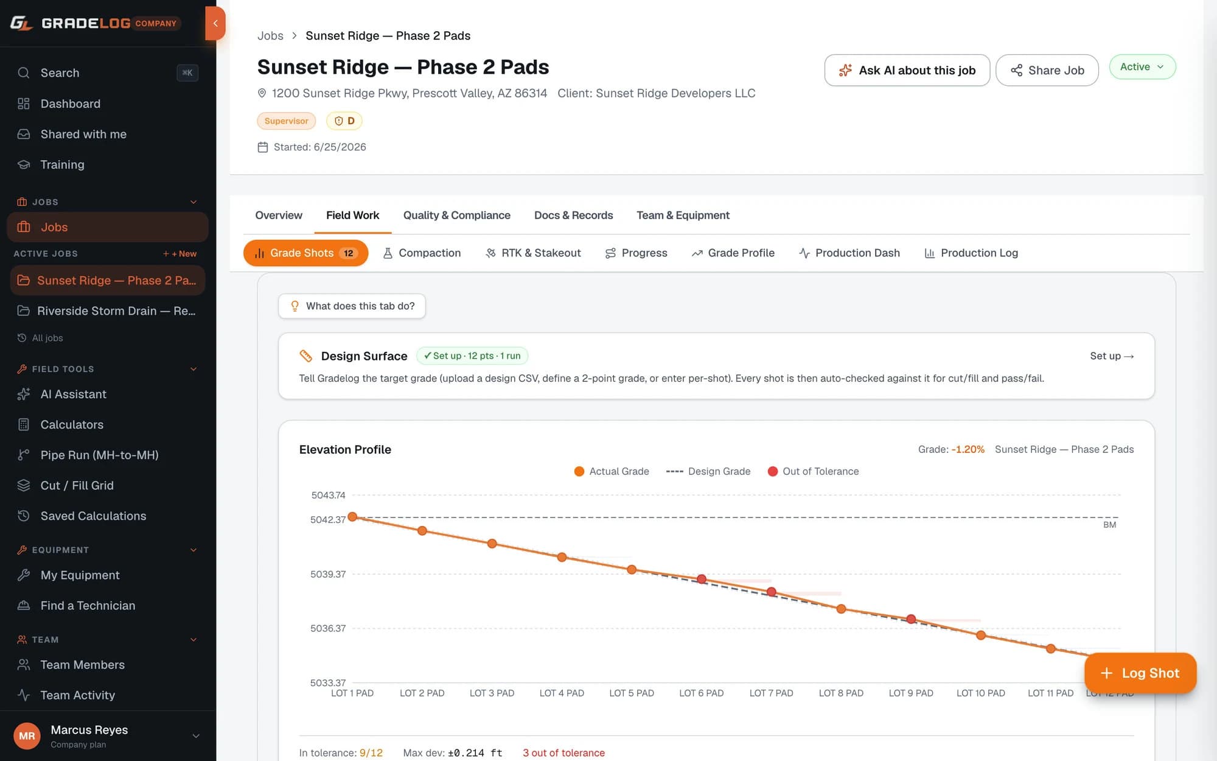Open the Active status dropdown

tap(1142, 67)
